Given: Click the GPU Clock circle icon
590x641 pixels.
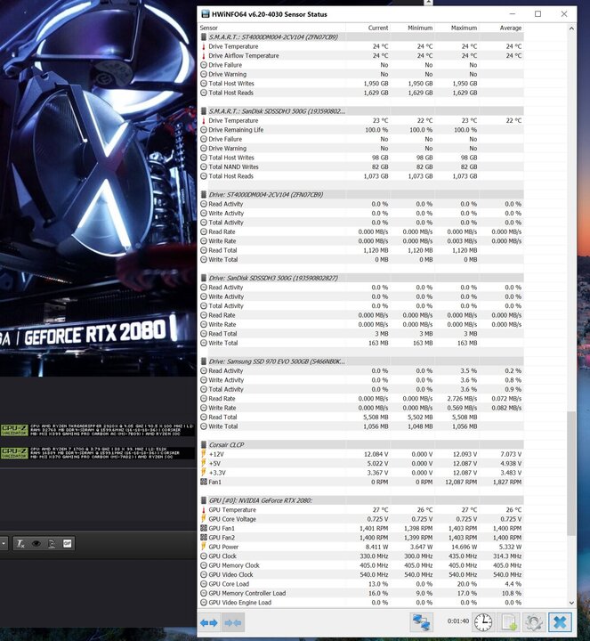Looking at the screenshot, I should click(x=204, y=556).
